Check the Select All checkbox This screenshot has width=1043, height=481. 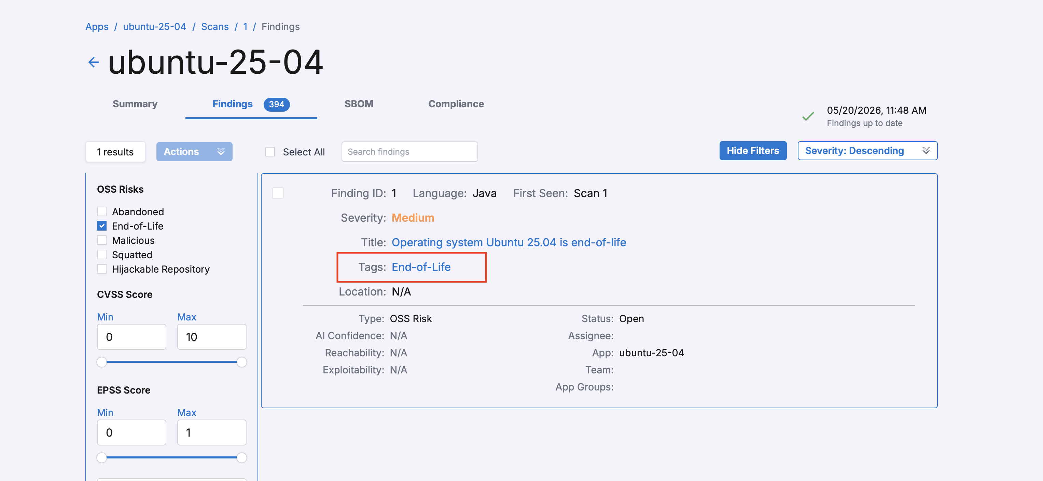(x=270, y=152)
